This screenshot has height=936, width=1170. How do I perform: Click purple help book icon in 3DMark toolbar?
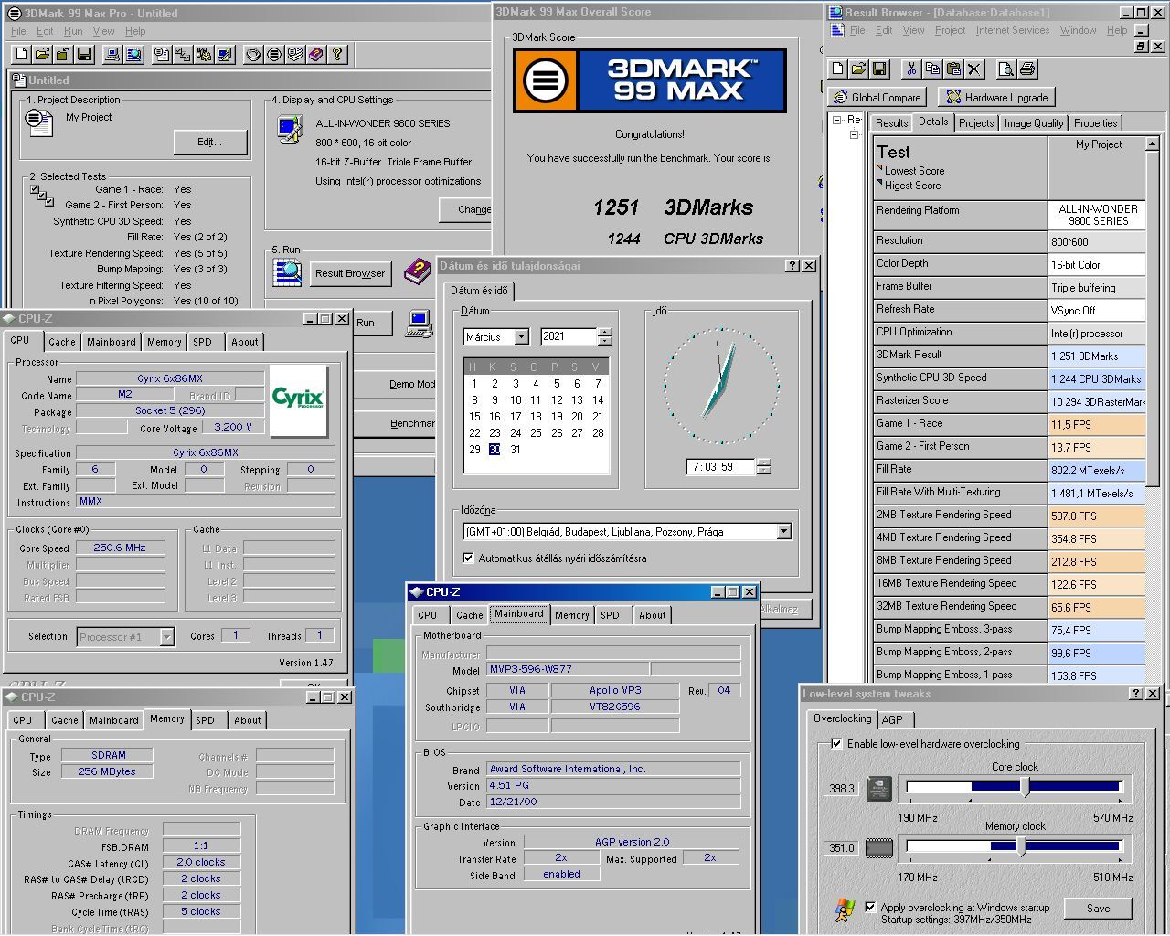(316, 55)
